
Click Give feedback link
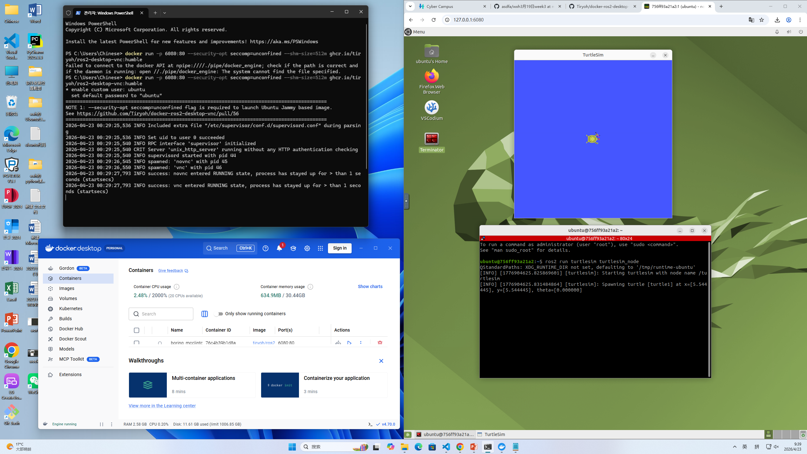pyautogui.click(x=173, y=271)
